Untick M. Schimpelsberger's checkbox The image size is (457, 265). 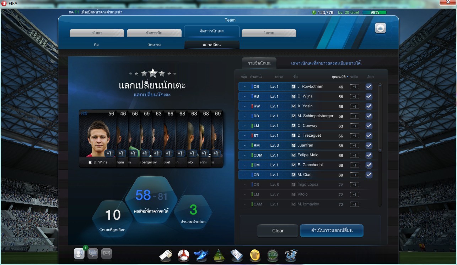369,116
